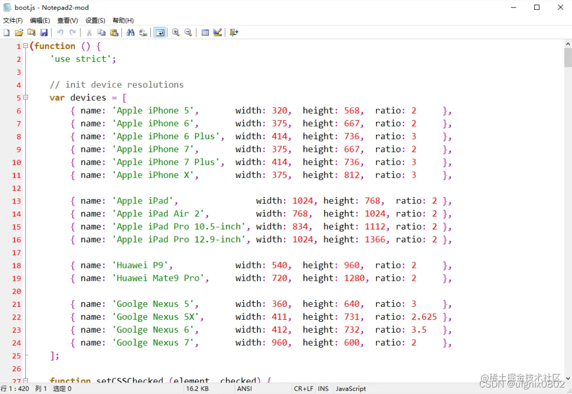
Task: Collapse the setCSSChecked fold on line 27
Action: tap(25, 381)
